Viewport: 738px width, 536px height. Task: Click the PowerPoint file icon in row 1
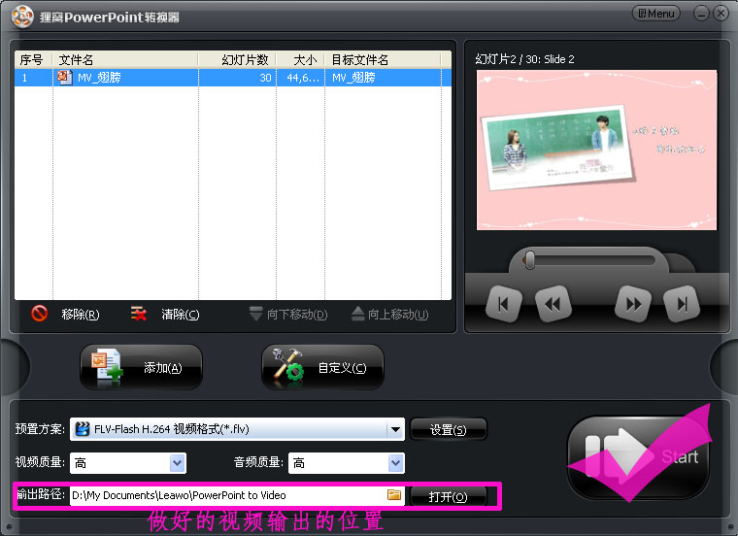[x=64, y=77]
